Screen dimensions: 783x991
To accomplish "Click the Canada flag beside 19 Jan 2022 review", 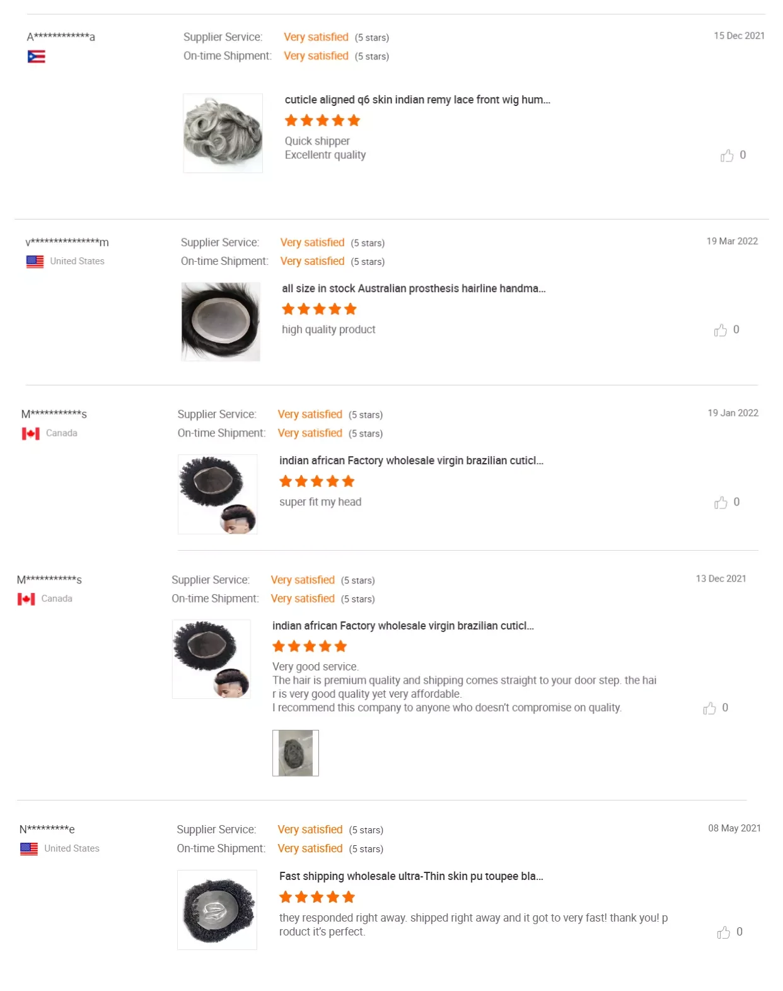I will point(31,433).
